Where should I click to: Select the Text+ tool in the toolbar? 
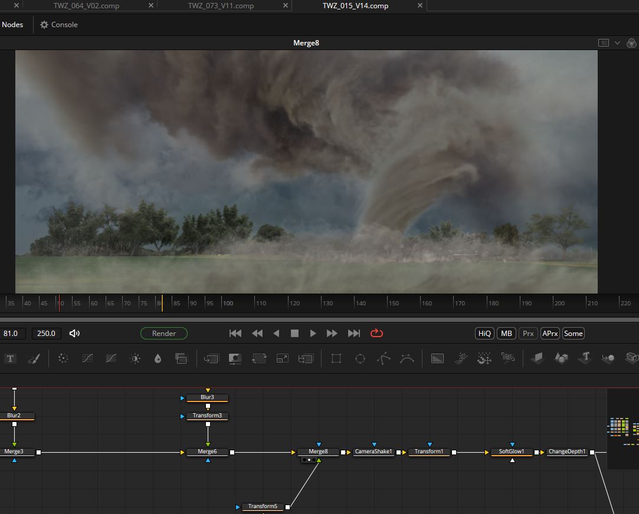click(10, 358)
